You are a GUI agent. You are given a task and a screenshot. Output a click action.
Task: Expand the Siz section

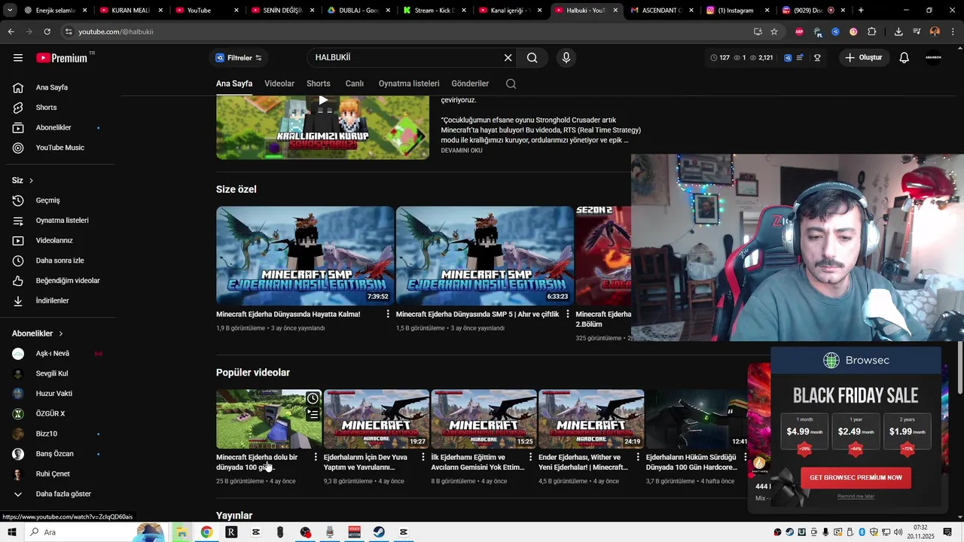[x=23, y=181]
